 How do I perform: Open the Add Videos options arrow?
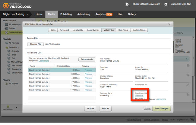(x=16, y=108)
